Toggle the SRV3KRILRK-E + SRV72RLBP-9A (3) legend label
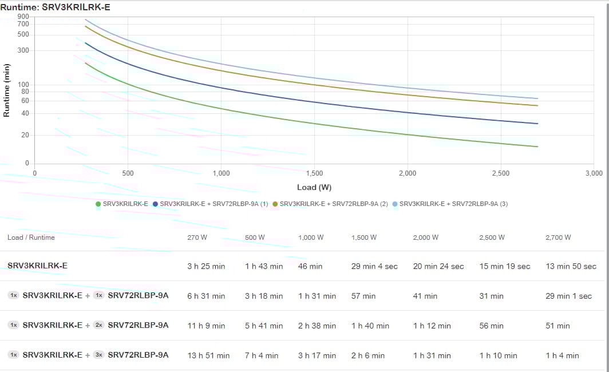609x372 pixels. pos(453,204)
